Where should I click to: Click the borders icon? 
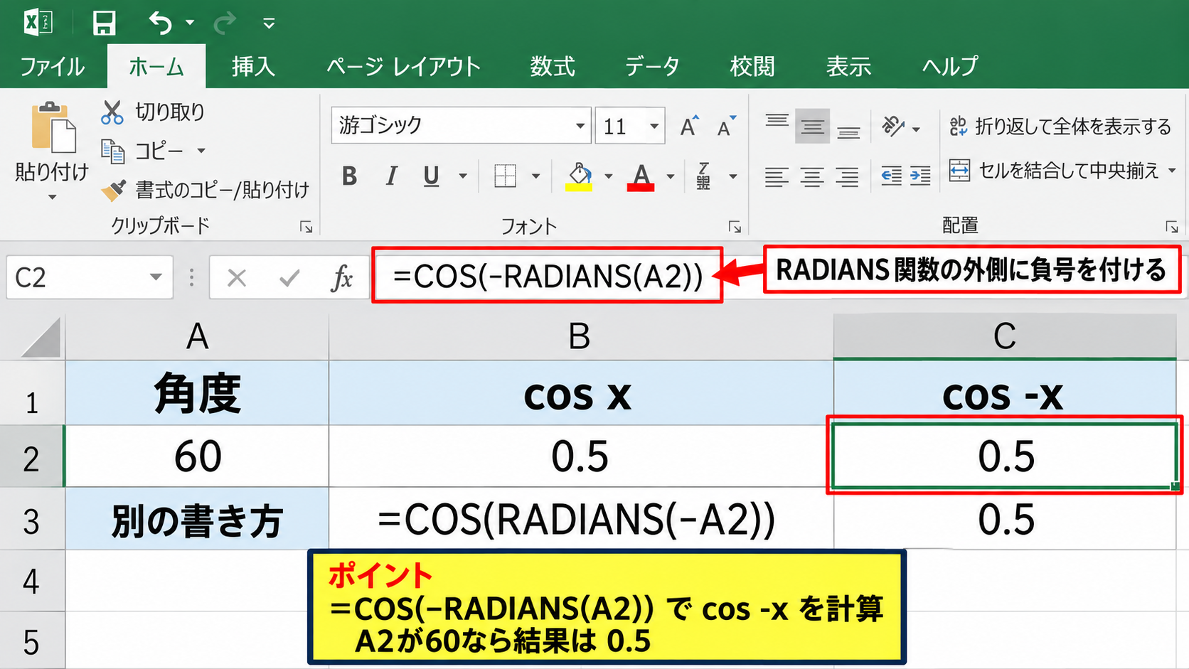click(x=505, y=176)
